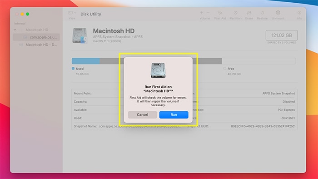Click the Run button in the dialog
The image size is (318, 179).
click(174, 115)
